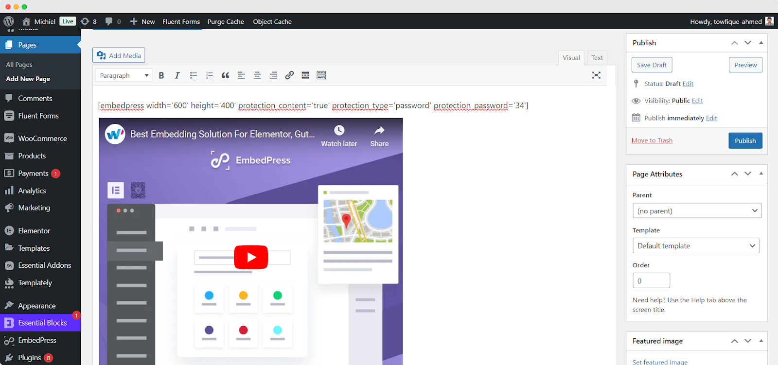Click the Order input field
Image resolution: width=778 pixels, height=365 pixels.
click(651, 280)
